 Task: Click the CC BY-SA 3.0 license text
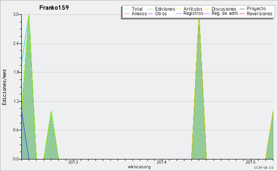[264, 167]
